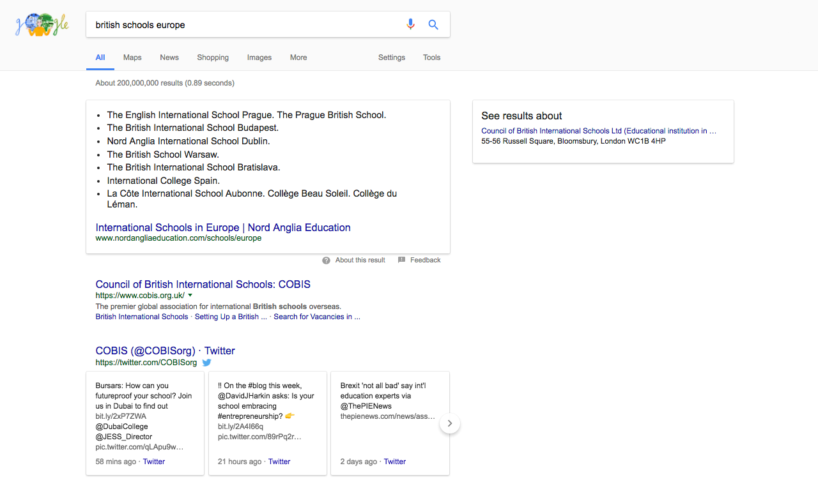818x498 pixels.
Task: Click the Google doodle logo
Action: pyautogui.click(x=42, y=25)
